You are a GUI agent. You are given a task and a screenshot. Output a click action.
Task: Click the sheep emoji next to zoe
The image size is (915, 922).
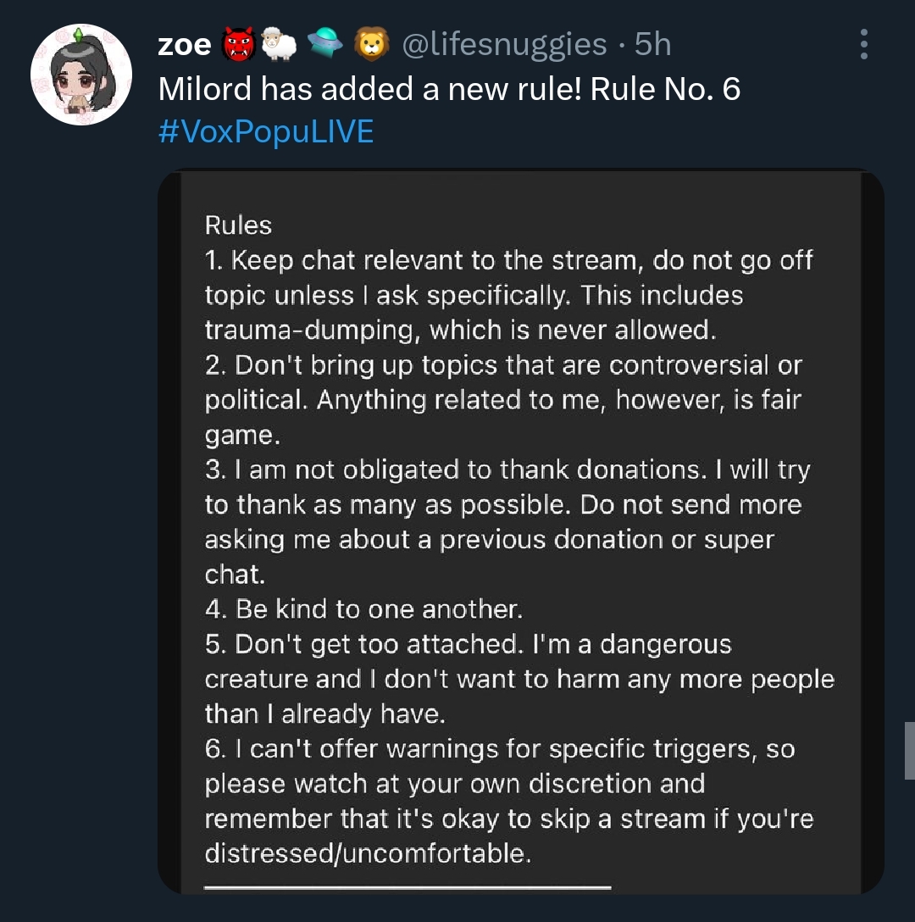[279, 44]
